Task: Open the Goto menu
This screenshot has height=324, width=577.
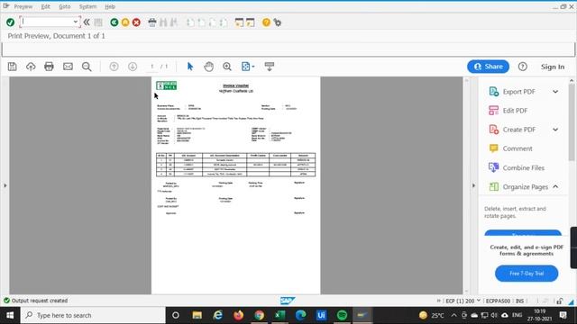Action: [x=65, y=6]
